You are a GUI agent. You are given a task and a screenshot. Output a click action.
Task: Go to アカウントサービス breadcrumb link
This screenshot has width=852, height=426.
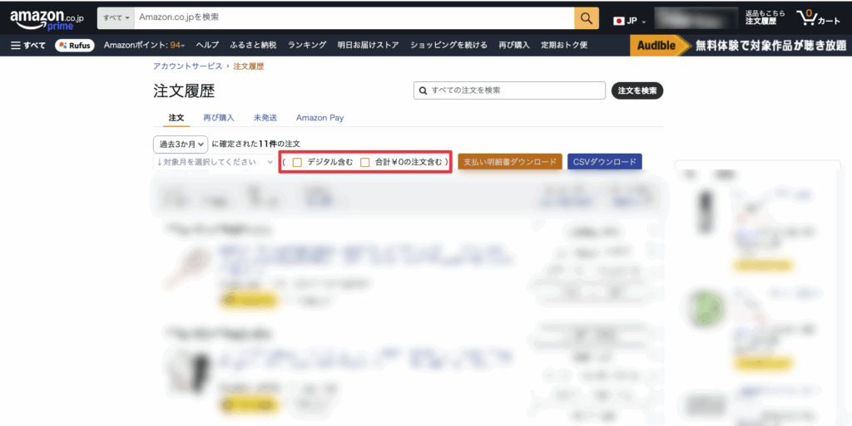pos(187,66)
